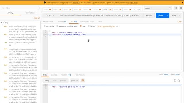
Task: Click the warning icon in the deprecation banner
Action: [x=45, y=3]
